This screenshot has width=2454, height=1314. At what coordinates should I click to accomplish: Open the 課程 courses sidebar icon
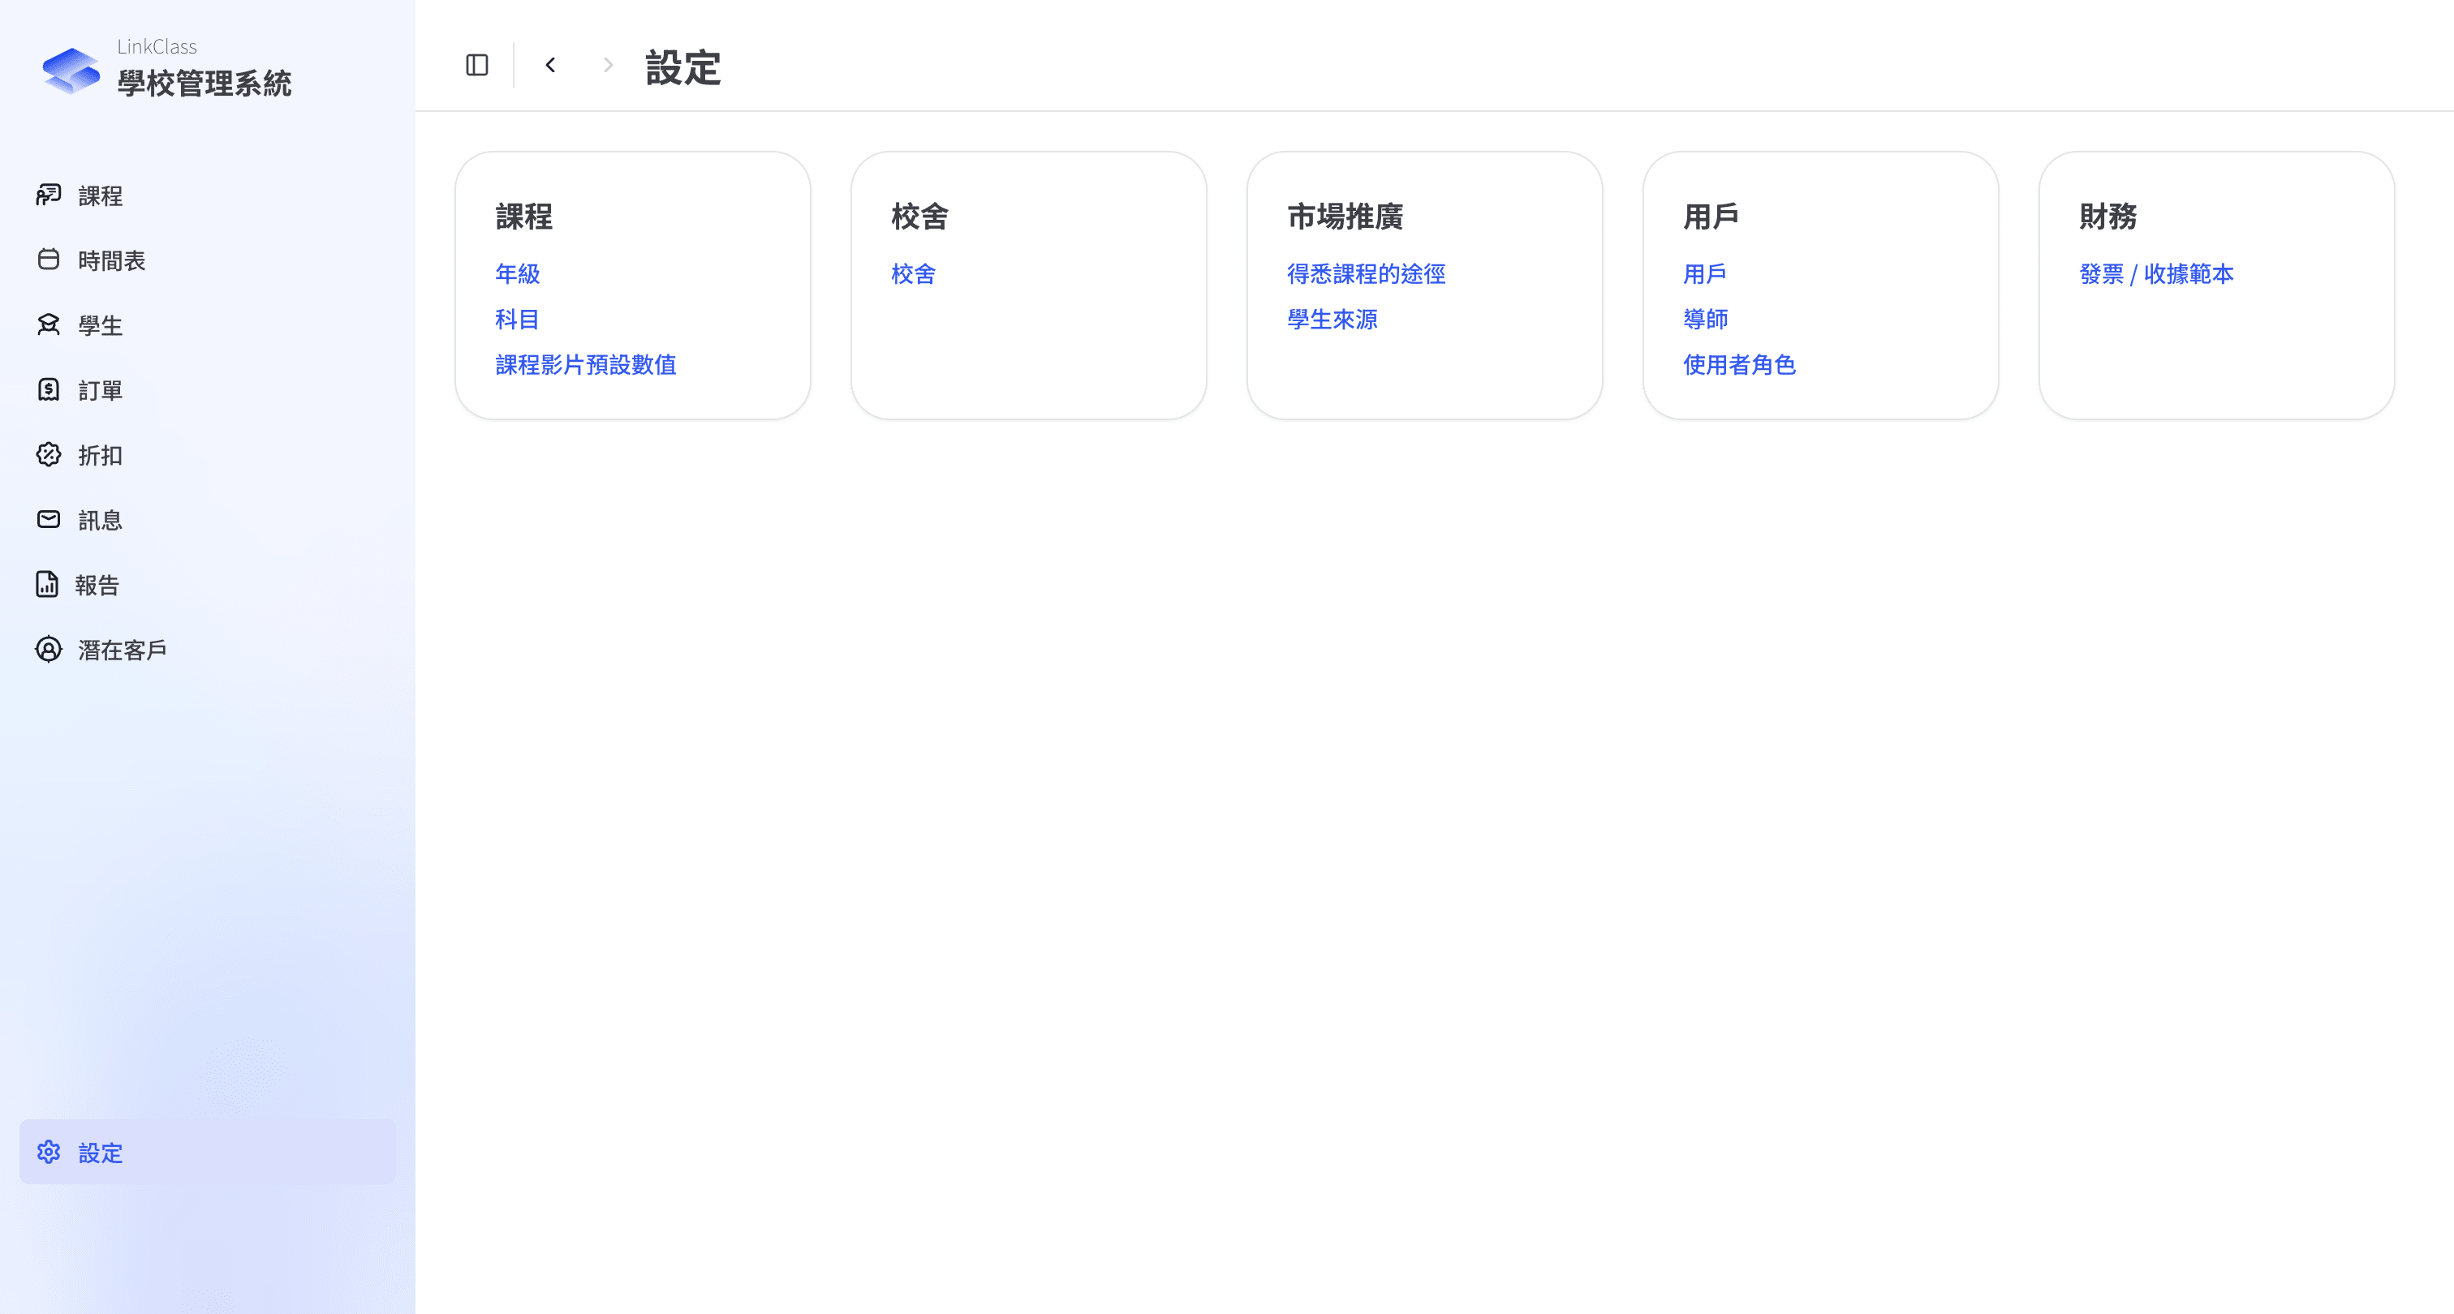[x=49, y=195]
